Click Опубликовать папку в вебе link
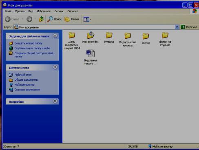 pos(32,48)
